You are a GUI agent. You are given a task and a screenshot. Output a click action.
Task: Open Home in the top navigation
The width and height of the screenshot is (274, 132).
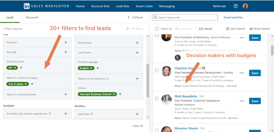click(80, 6)
